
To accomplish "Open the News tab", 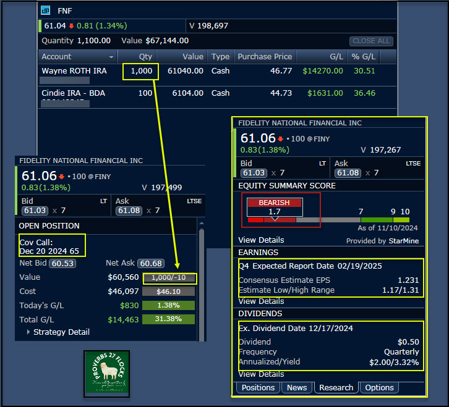I will tap(297, 387).
